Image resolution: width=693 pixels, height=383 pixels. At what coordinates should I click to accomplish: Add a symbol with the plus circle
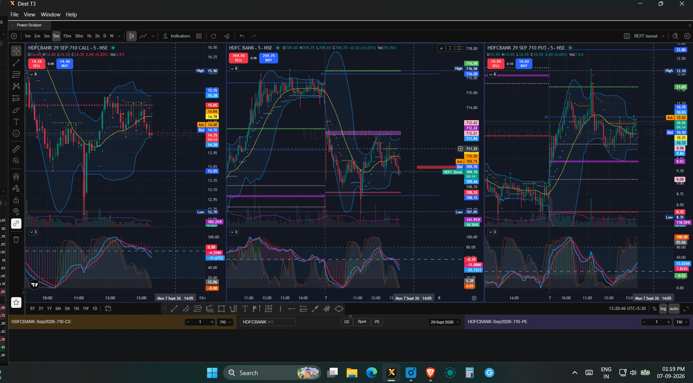pyautogui.click(x=14, y=36)
